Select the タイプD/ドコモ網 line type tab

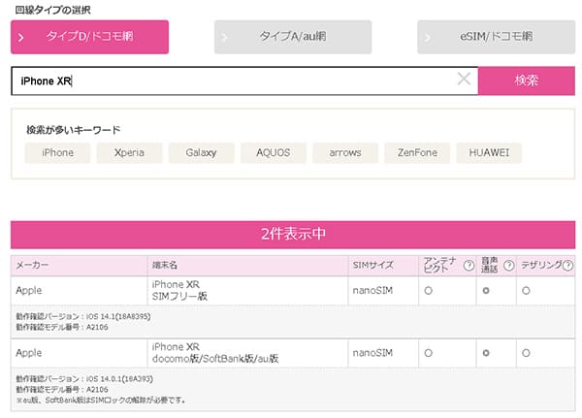click(89, 37)
